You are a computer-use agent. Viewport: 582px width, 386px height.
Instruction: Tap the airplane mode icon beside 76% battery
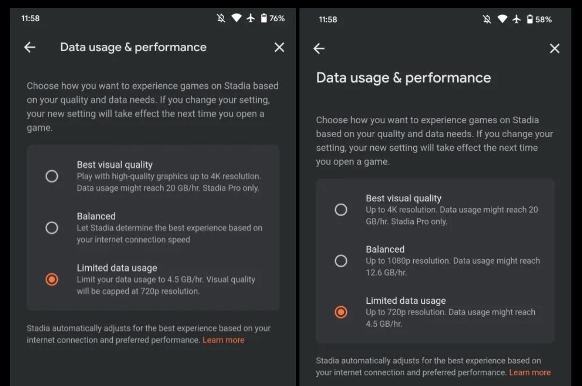click(x=250, y=18)
